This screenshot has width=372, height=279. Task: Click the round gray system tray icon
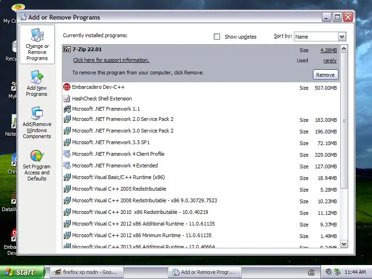(x=328, y=272)
